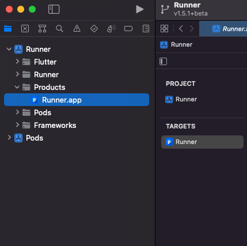Expand the Flutter folder

17,62
